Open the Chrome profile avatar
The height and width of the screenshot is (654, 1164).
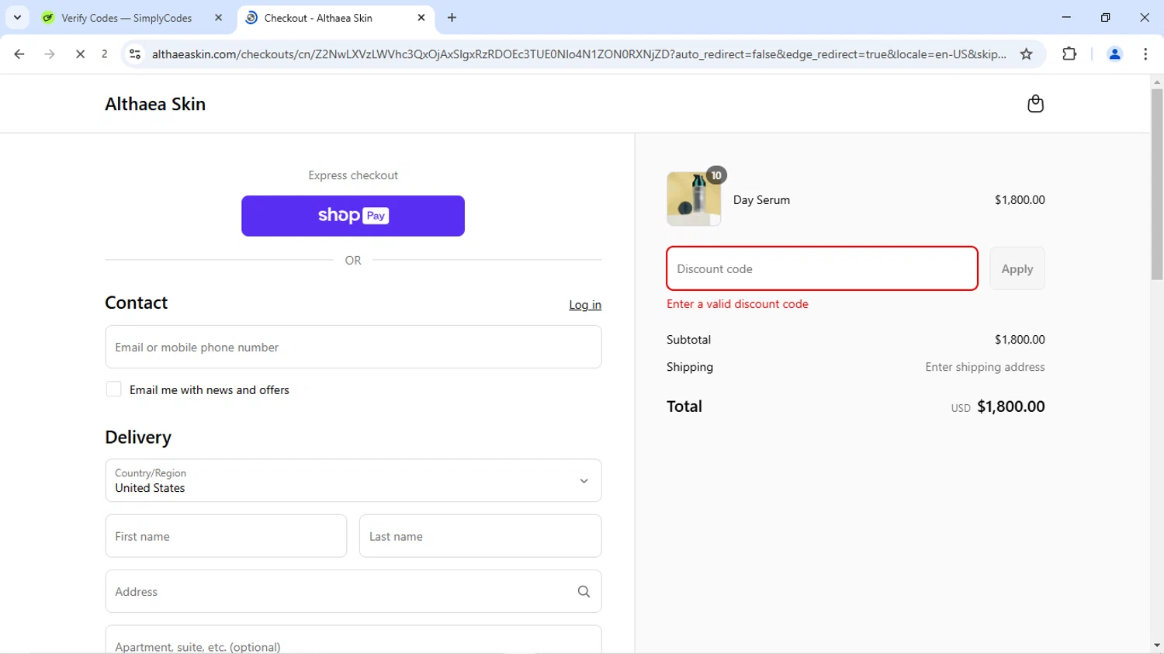(1114, 54)
